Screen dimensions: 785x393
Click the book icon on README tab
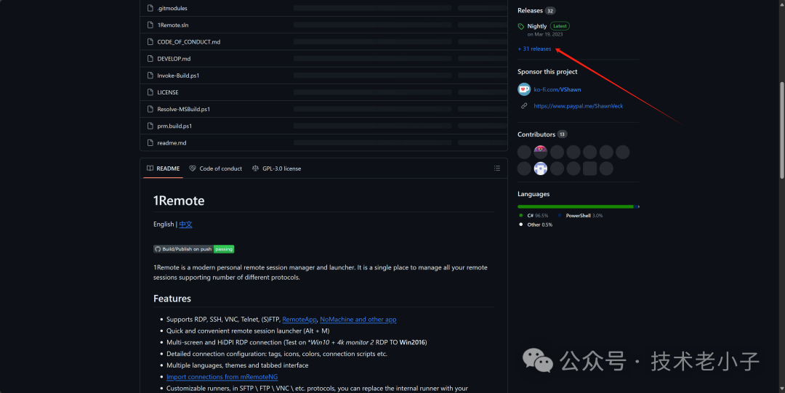[x=150, y=169]
